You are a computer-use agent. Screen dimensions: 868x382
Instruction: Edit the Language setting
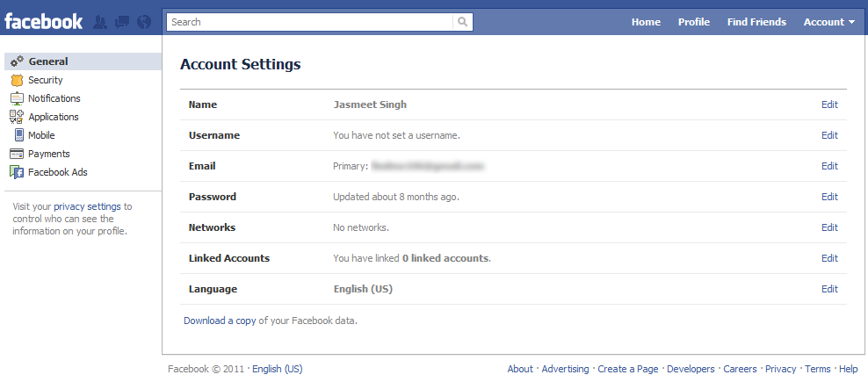[x=829, y=289]
